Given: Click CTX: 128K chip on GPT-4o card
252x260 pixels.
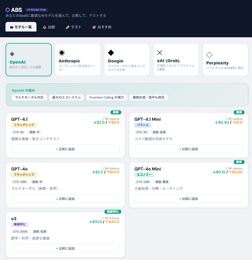Looking at the screenshot, I should point(20,182).
